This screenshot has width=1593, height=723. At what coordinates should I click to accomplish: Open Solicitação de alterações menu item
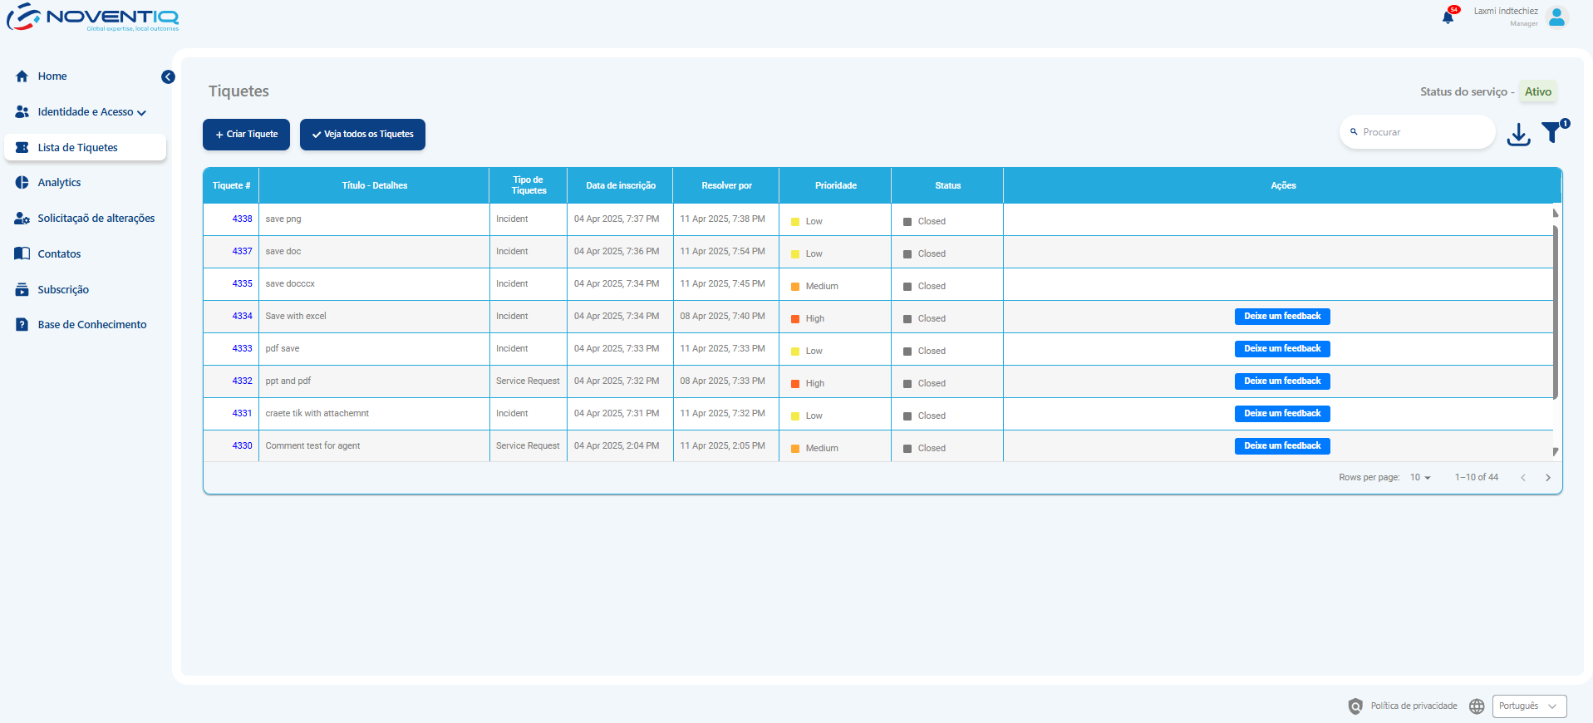click(x=96, y=219)
